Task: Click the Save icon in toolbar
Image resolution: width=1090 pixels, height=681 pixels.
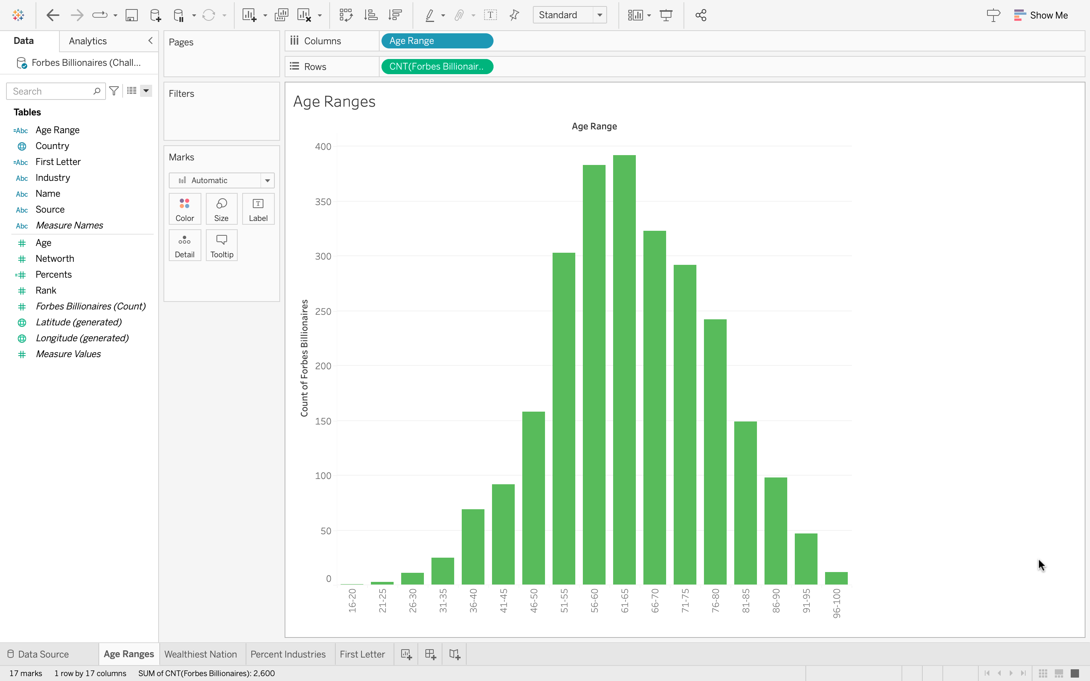Action: tap(131, 15)
